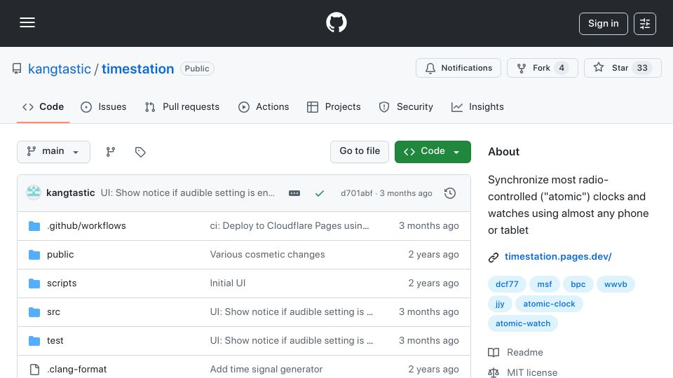Open kangtastic's avatar in the commit bar
The height and width of the screenshot is (378, 673).
[34, 193]
